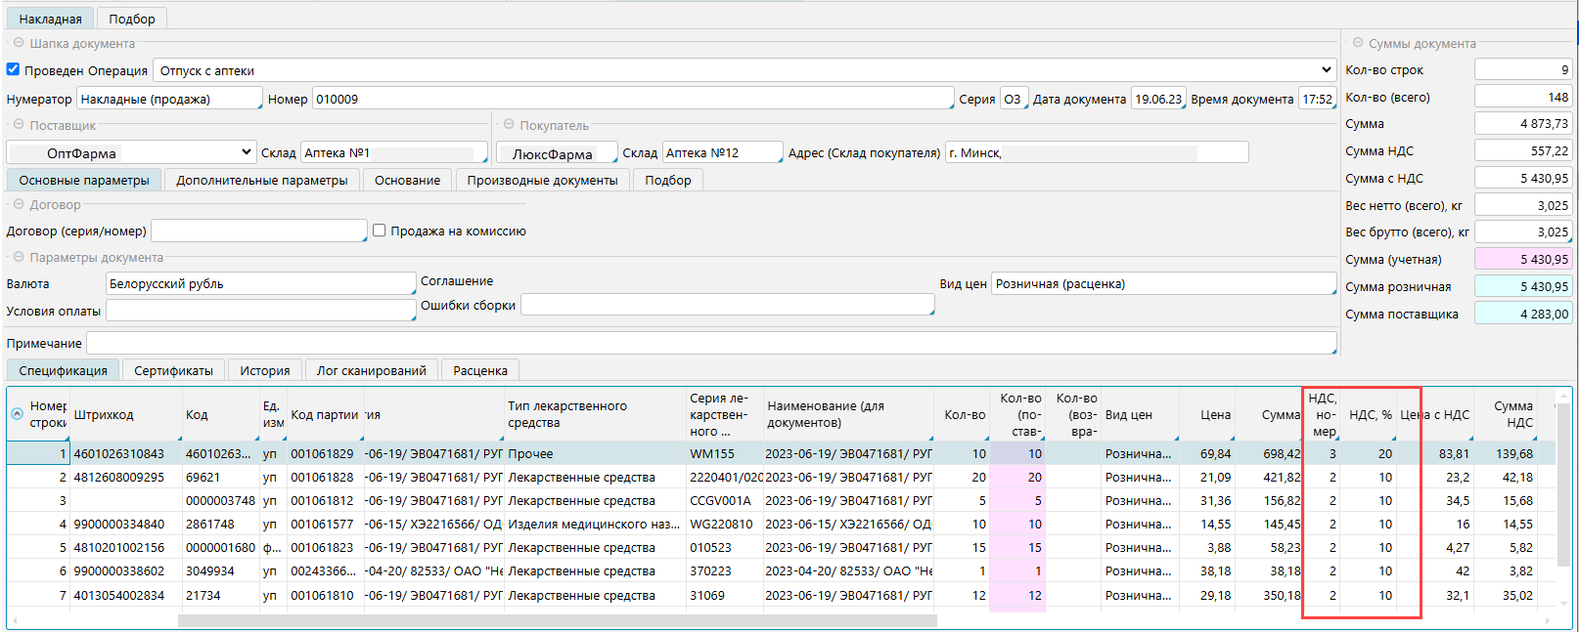Click the НДС, % column header
Screen dimensions: 1579x632
[x=1370, y=415]
